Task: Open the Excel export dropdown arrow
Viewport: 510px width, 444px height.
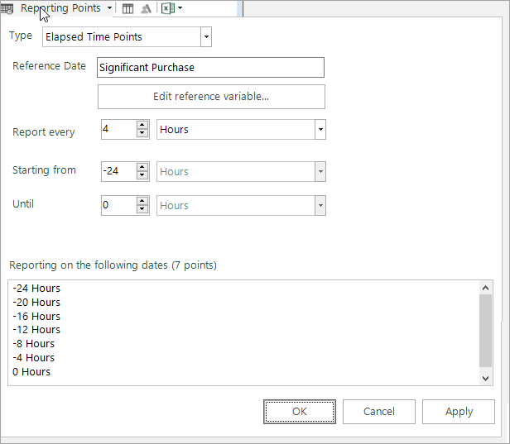Action: 180,7
